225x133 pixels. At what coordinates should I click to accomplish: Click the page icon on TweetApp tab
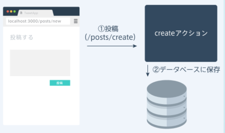pos(21,13)
